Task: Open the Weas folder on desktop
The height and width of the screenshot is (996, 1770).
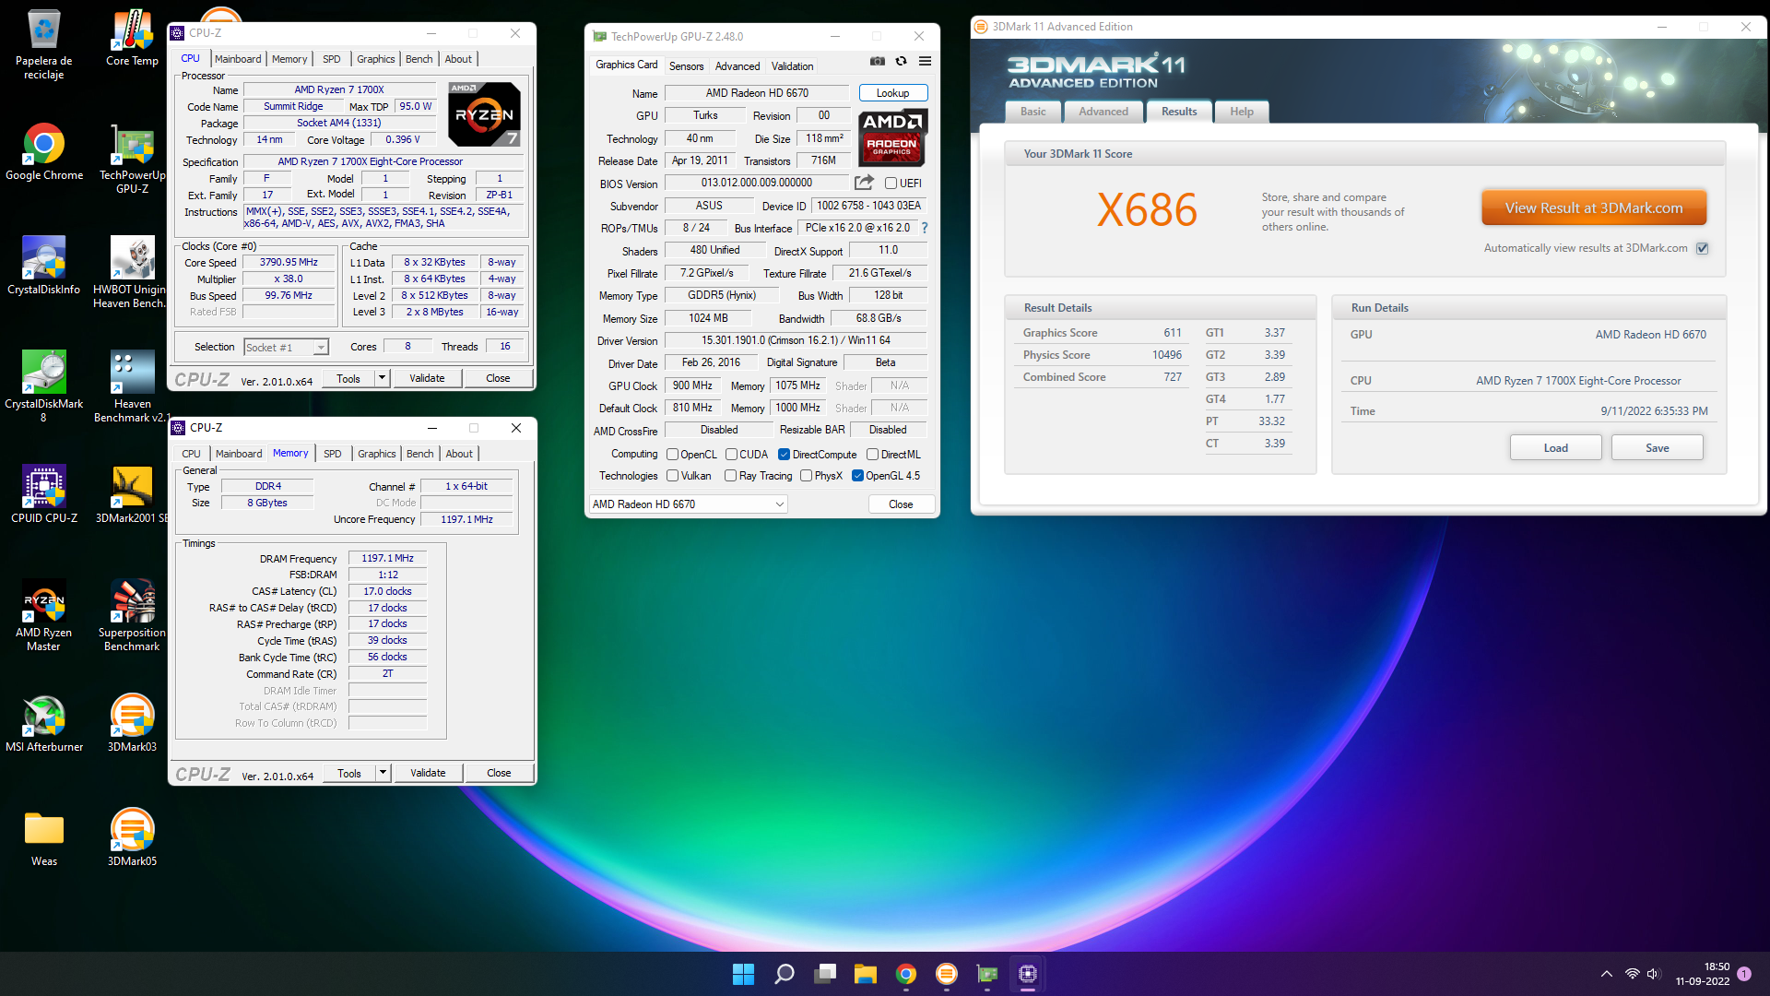Action: tap(43, 839)
